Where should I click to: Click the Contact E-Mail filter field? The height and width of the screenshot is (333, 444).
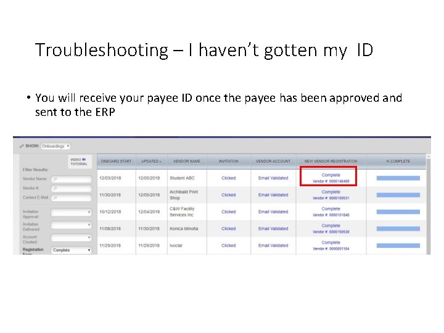tap(72, 198)
